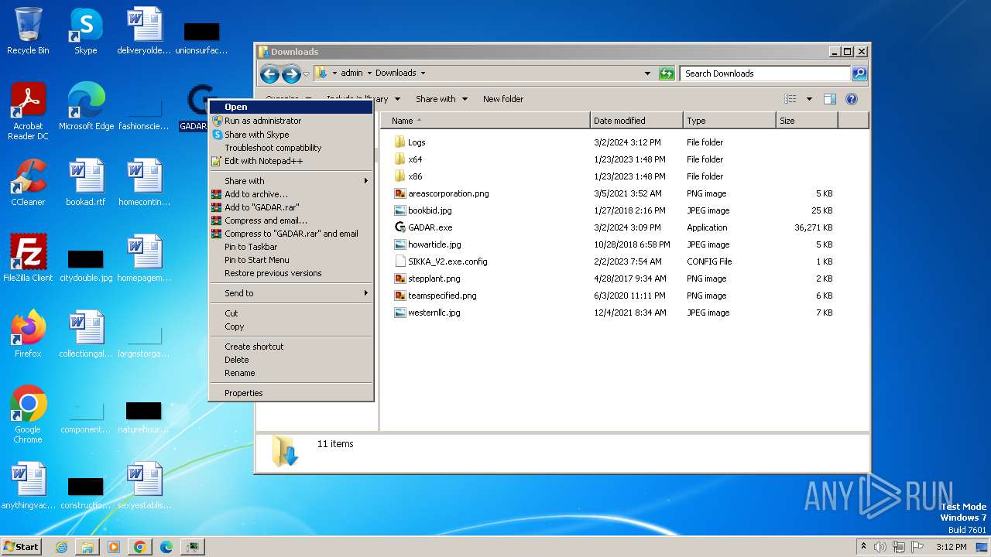
Task: Sort by the Type column header
Action: [x=729, y=121]
